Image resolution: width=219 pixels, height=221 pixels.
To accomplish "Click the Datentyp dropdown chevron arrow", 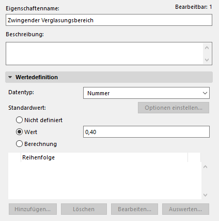I will tap(205, 93).
